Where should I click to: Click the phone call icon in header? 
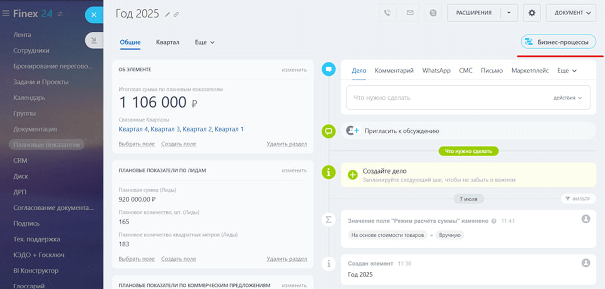[387, 13]
